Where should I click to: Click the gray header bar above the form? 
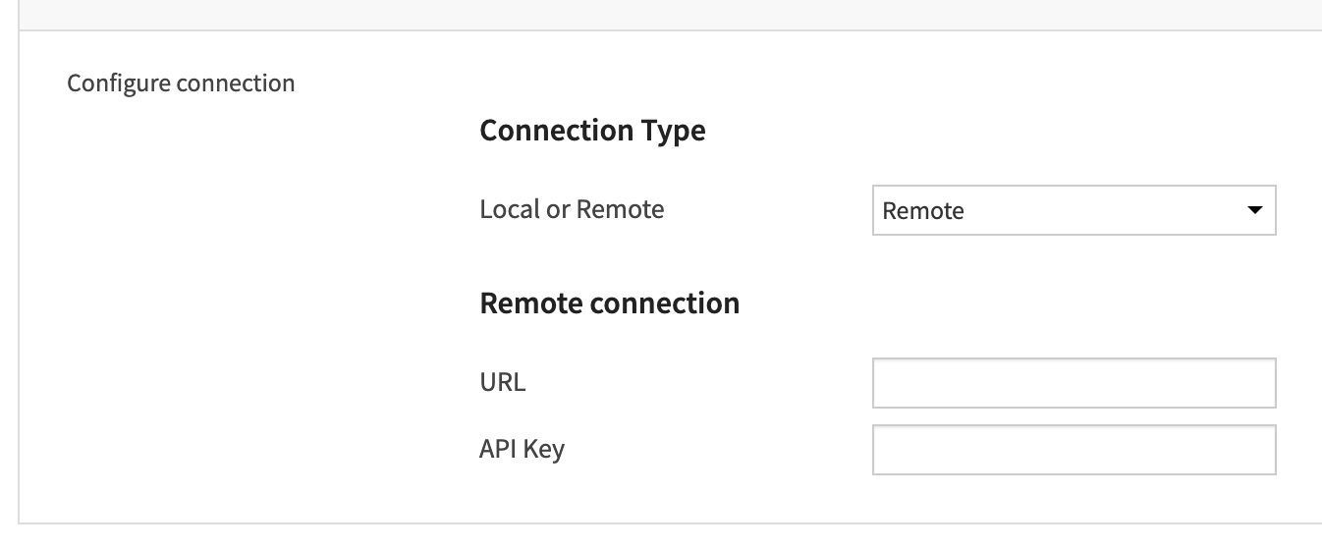(670, 15)
